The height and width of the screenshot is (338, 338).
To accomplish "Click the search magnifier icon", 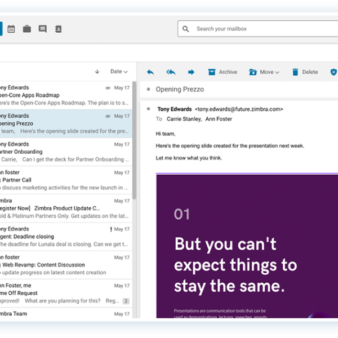I will pos(186,29).
